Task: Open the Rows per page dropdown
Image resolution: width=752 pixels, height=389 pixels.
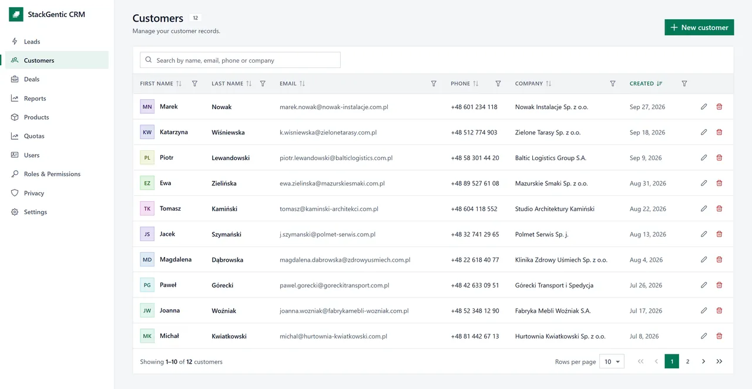Action: (612, 361)
